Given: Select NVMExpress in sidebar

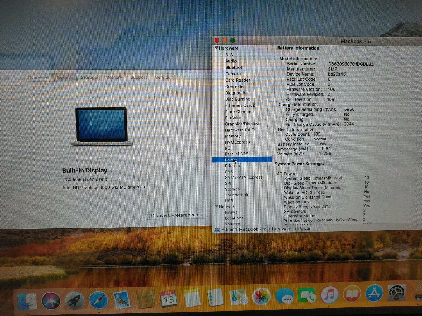Looking at the screenshot, I should [x=237, y=142].
